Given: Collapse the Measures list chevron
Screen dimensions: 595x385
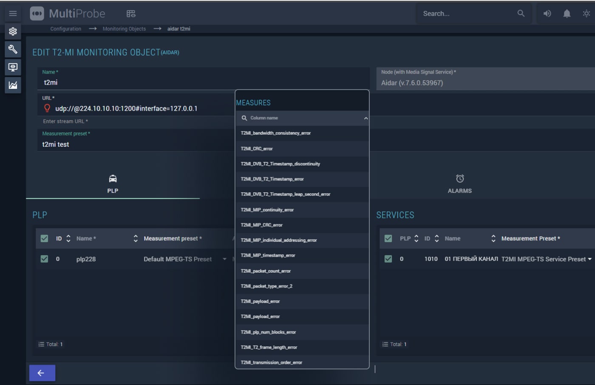Looking at the screenshot, I should 365,118.
